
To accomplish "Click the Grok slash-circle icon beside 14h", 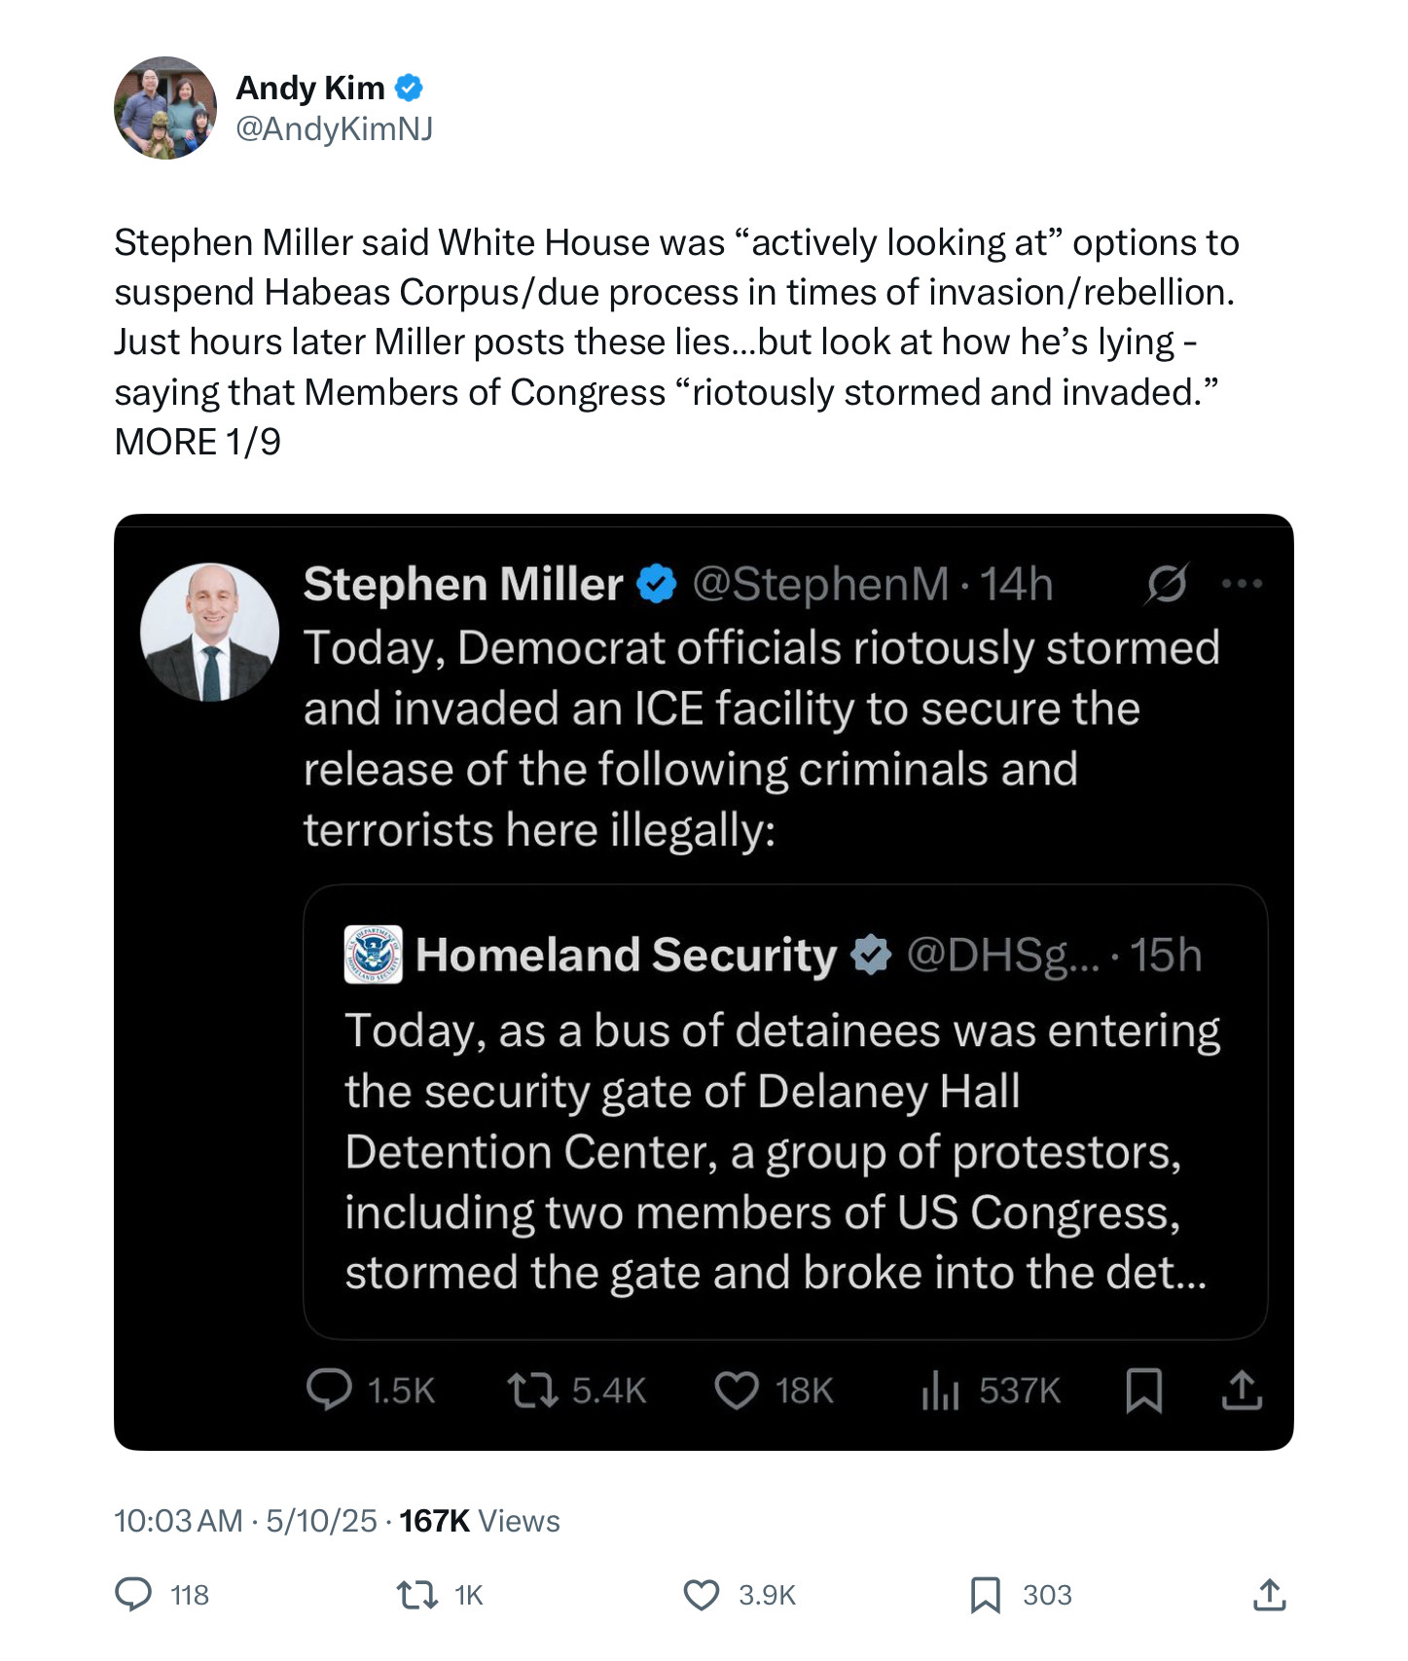I will 1166,584.
